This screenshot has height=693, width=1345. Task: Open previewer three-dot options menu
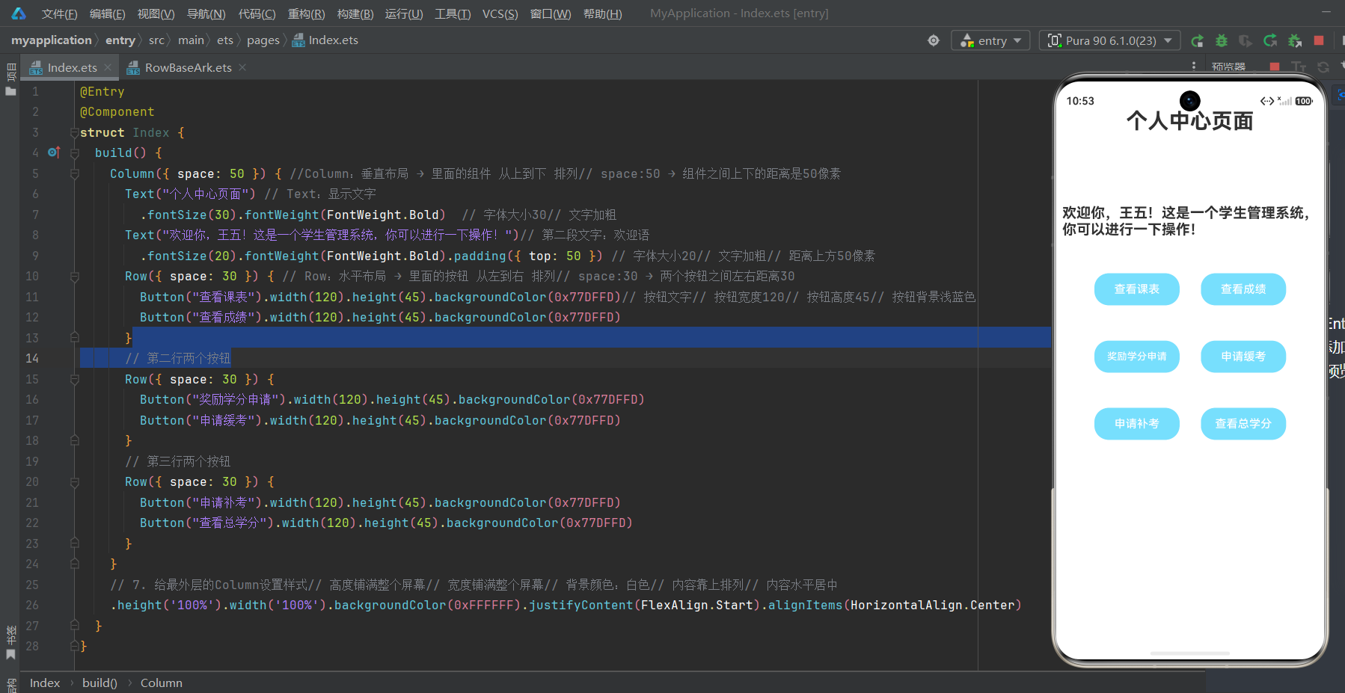pyautogui.click(x=1194, y=66)
